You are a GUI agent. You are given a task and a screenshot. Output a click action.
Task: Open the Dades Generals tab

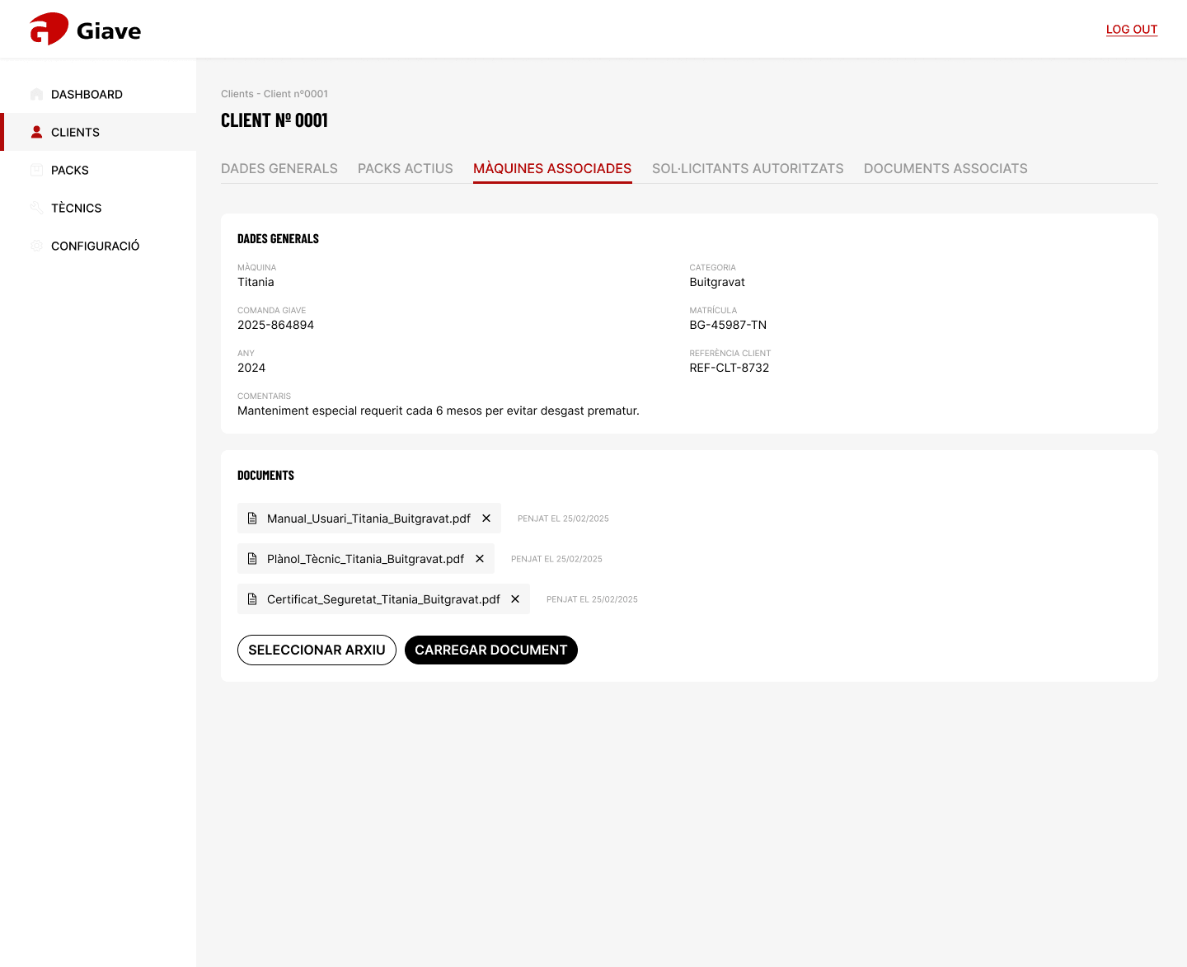pos(279,168)
